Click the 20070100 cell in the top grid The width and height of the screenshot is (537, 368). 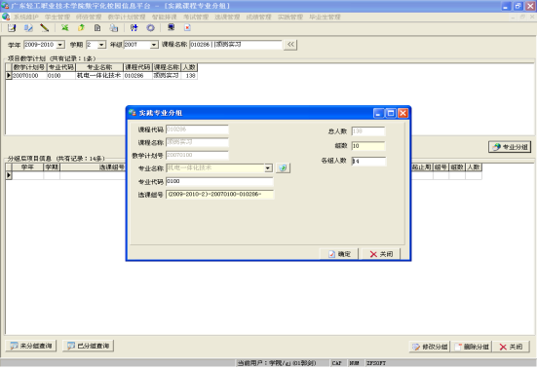tap(29, 75)
